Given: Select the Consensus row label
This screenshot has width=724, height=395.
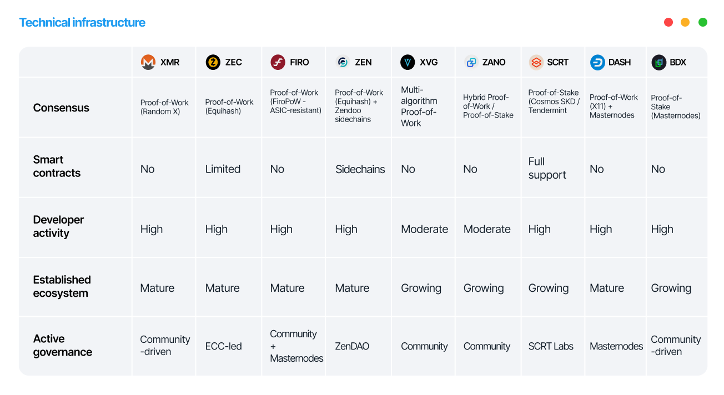Looking at the screenshot, I should coord(61,108).
